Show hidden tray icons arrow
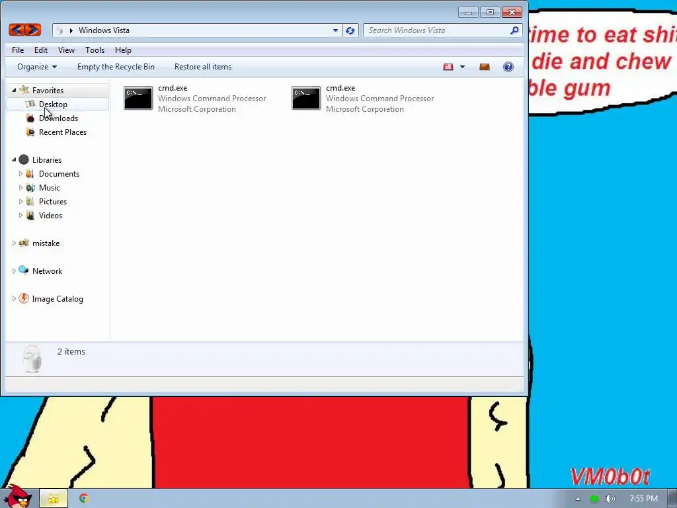This screenshot has height=508, width=677. [x=578, y=499]
